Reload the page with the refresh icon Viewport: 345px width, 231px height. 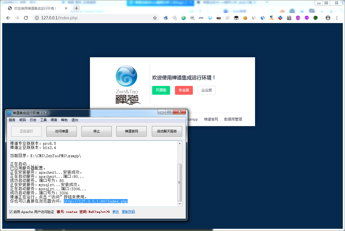(26, 18)
